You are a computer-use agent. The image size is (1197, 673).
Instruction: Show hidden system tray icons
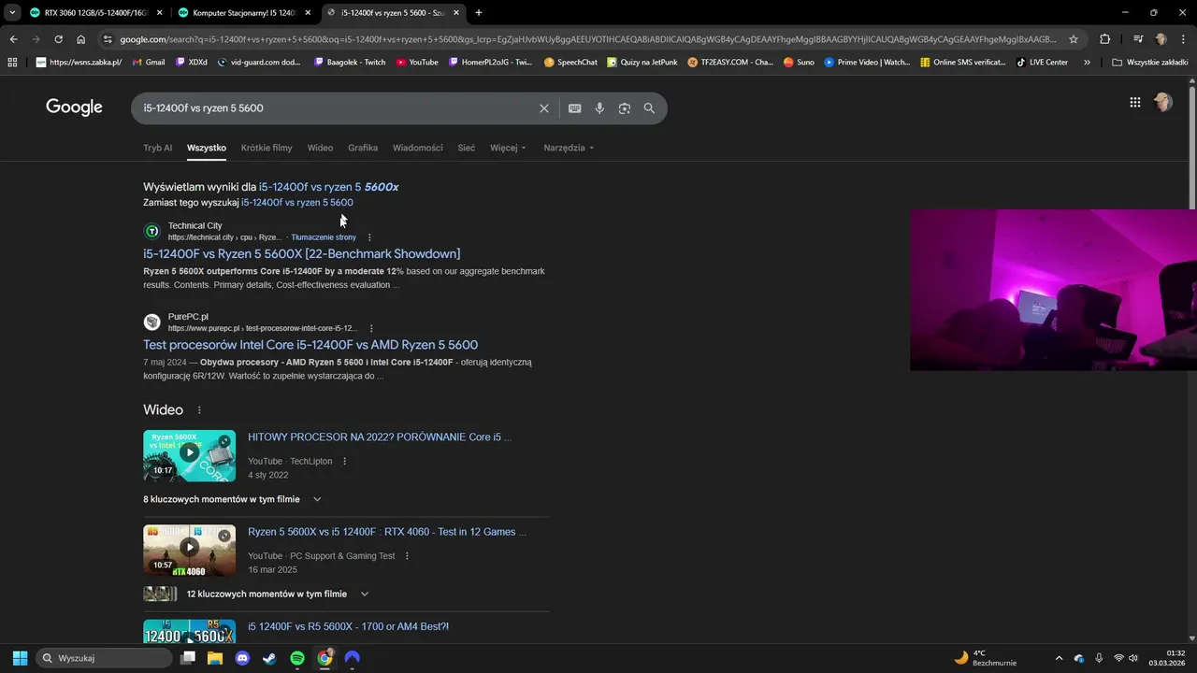[1059, 658]
